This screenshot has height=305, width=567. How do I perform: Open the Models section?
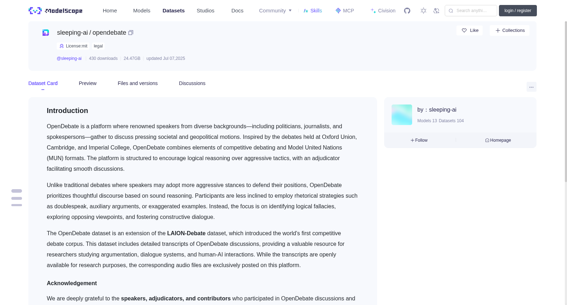click(x=142, y=11)
